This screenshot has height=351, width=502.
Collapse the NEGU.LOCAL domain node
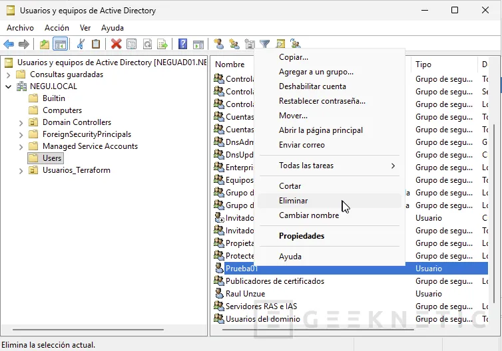(x=9, y=86)
